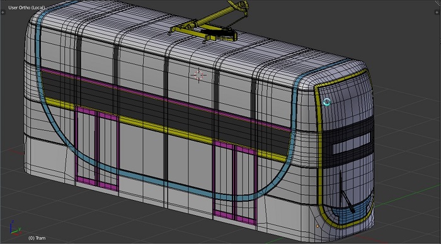Expand the right properties panel plus icon
This screenshot has height=244, width=441.
pos(437,13)
